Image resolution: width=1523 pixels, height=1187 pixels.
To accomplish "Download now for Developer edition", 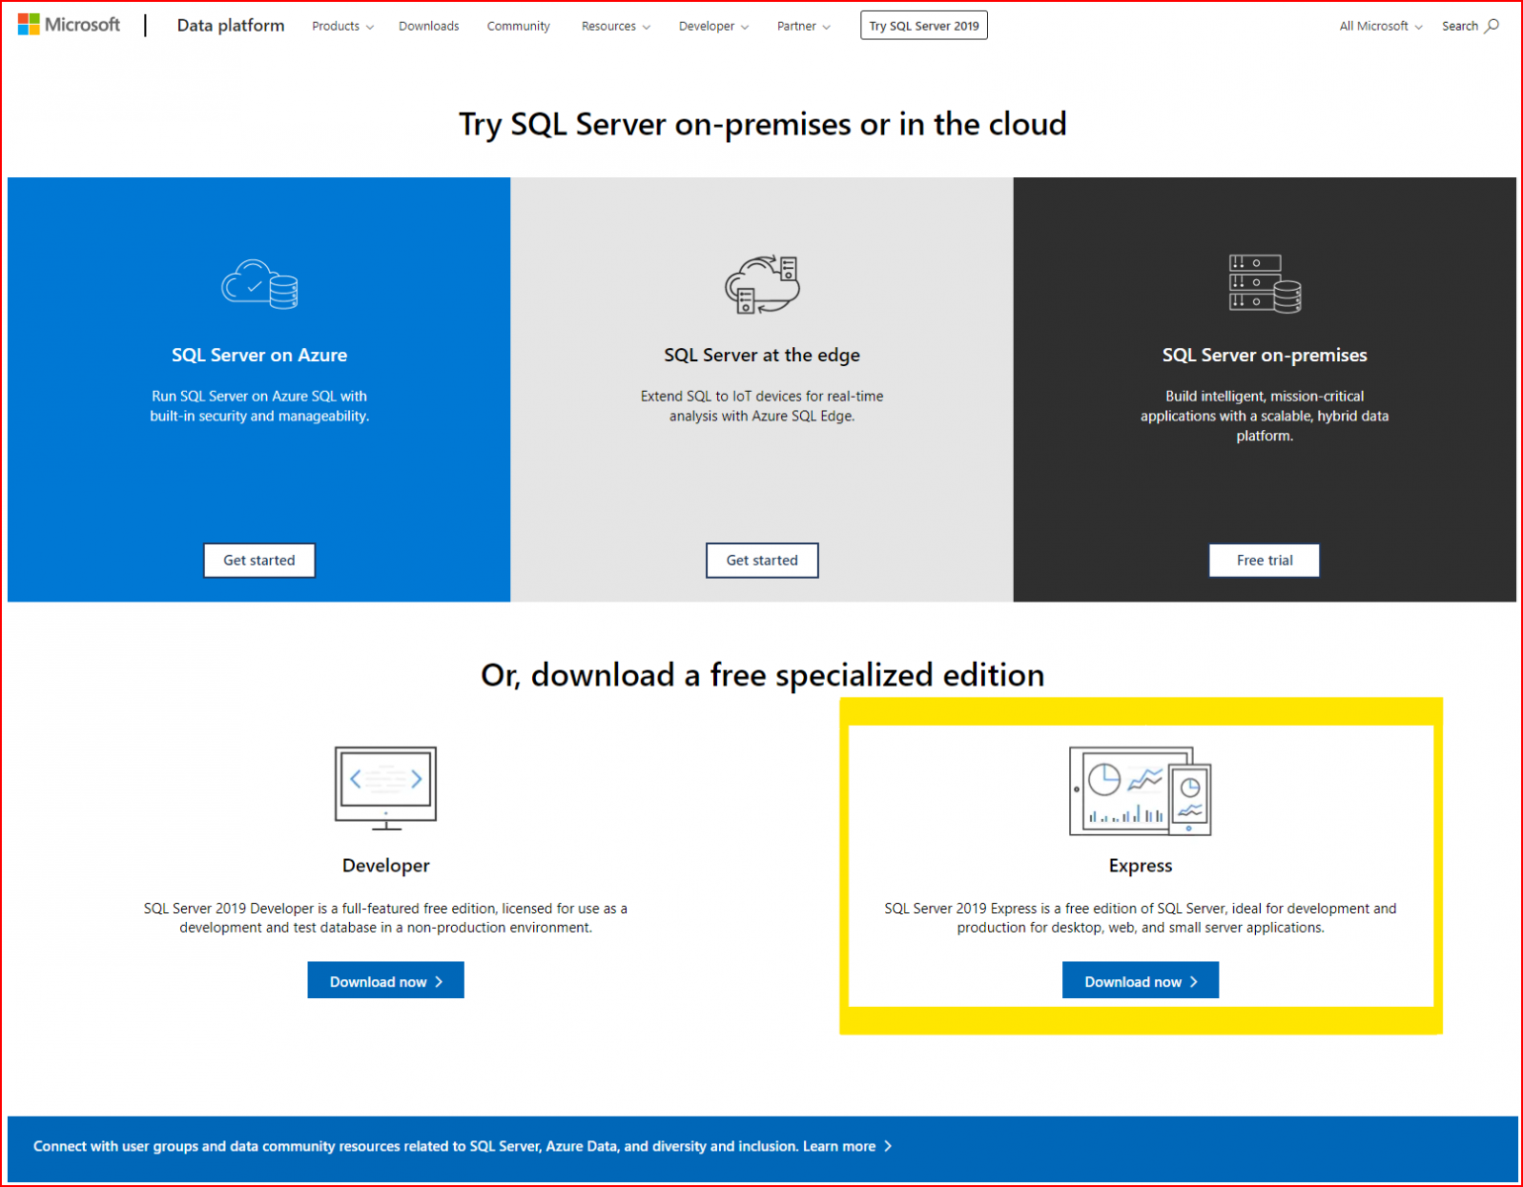I will click(x=386, y=980).
